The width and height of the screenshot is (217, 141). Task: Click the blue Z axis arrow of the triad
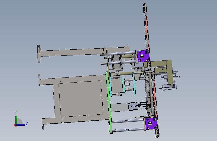point(21,125)
